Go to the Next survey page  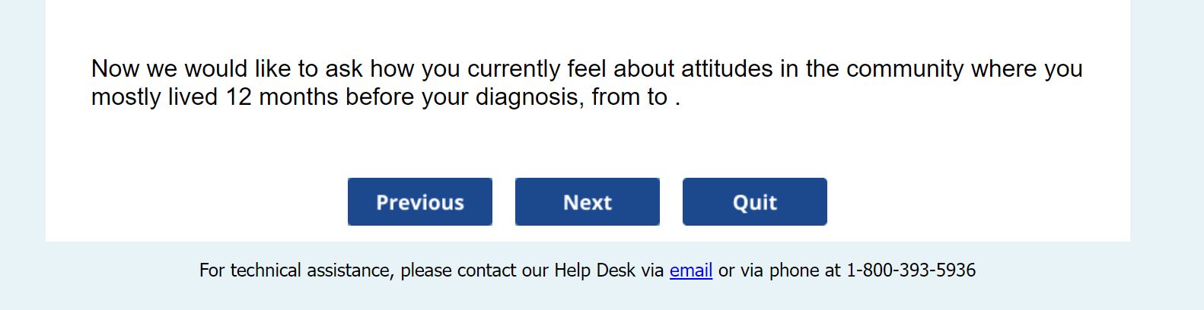pyautogui.click(x=587, y=202)
